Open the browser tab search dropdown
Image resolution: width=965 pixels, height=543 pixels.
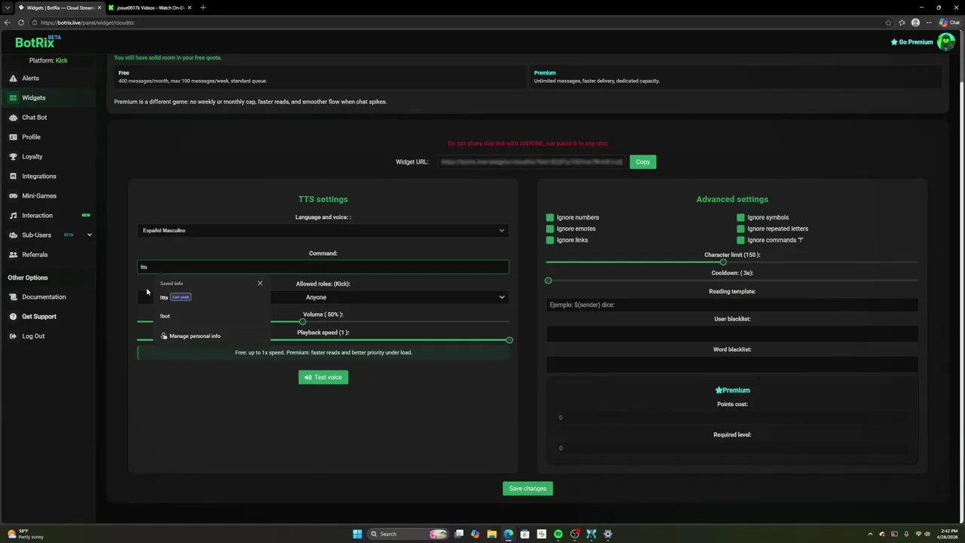pos(7,8)
